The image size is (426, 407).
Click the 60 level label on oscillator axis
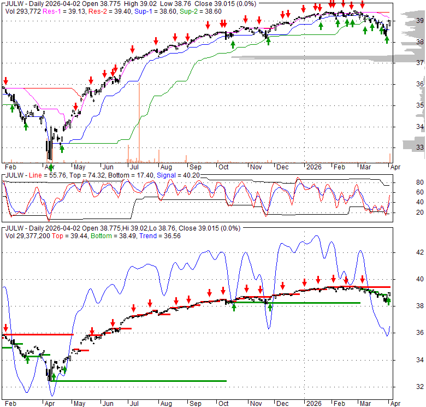click(x=420, y=192)
